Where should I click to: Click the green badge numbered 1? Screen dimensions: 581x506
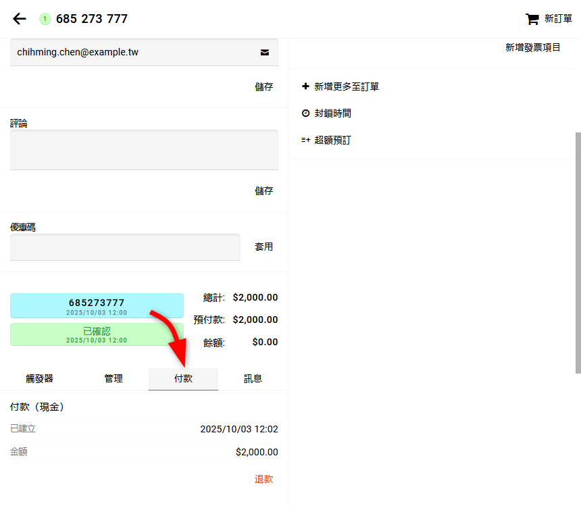(45, 19)
